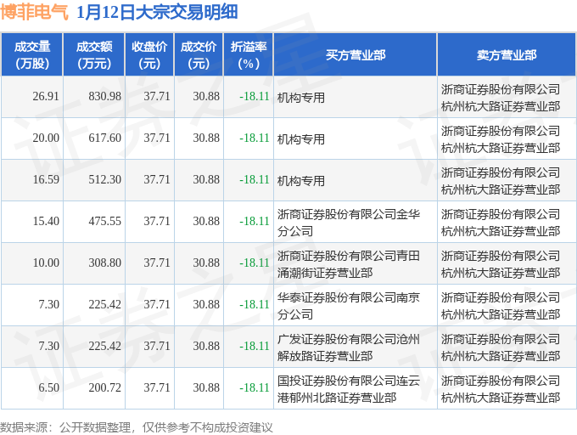Click buyer 华泰证券股份有限公司南京分公司
The width and height of the screenshot is (577, 435).
349,306
